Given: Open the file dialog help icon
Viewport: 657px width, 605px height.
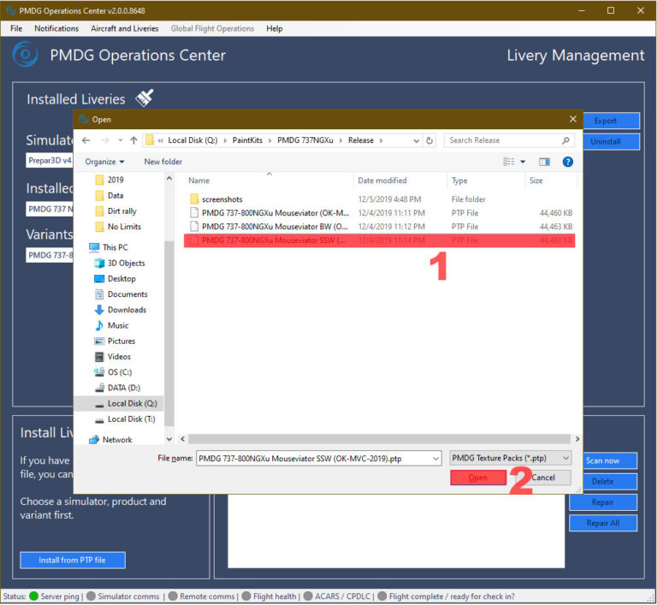Looking at the screenshot, I should (568, 162).
